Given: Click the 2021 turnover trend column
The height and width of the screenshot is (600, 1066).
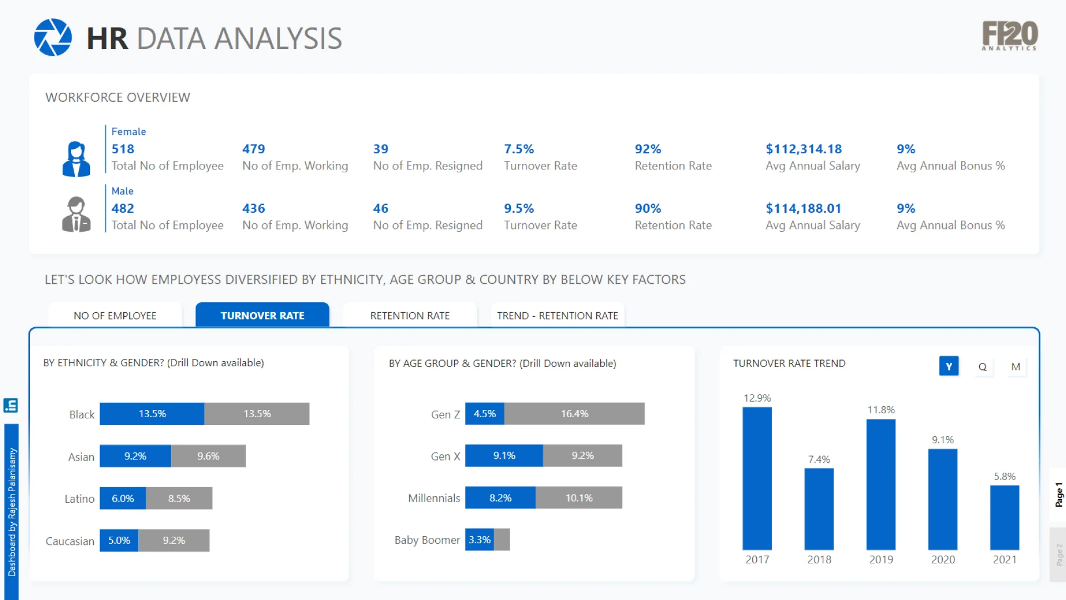Looking at the screenshot, I should 1005,518.
